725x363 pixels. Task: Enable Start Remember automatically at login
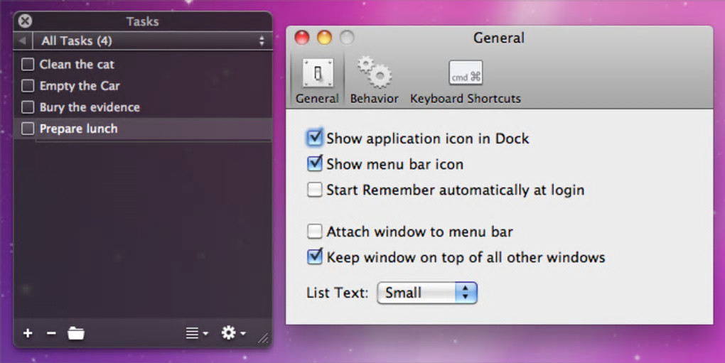click(x=314, y=190)
